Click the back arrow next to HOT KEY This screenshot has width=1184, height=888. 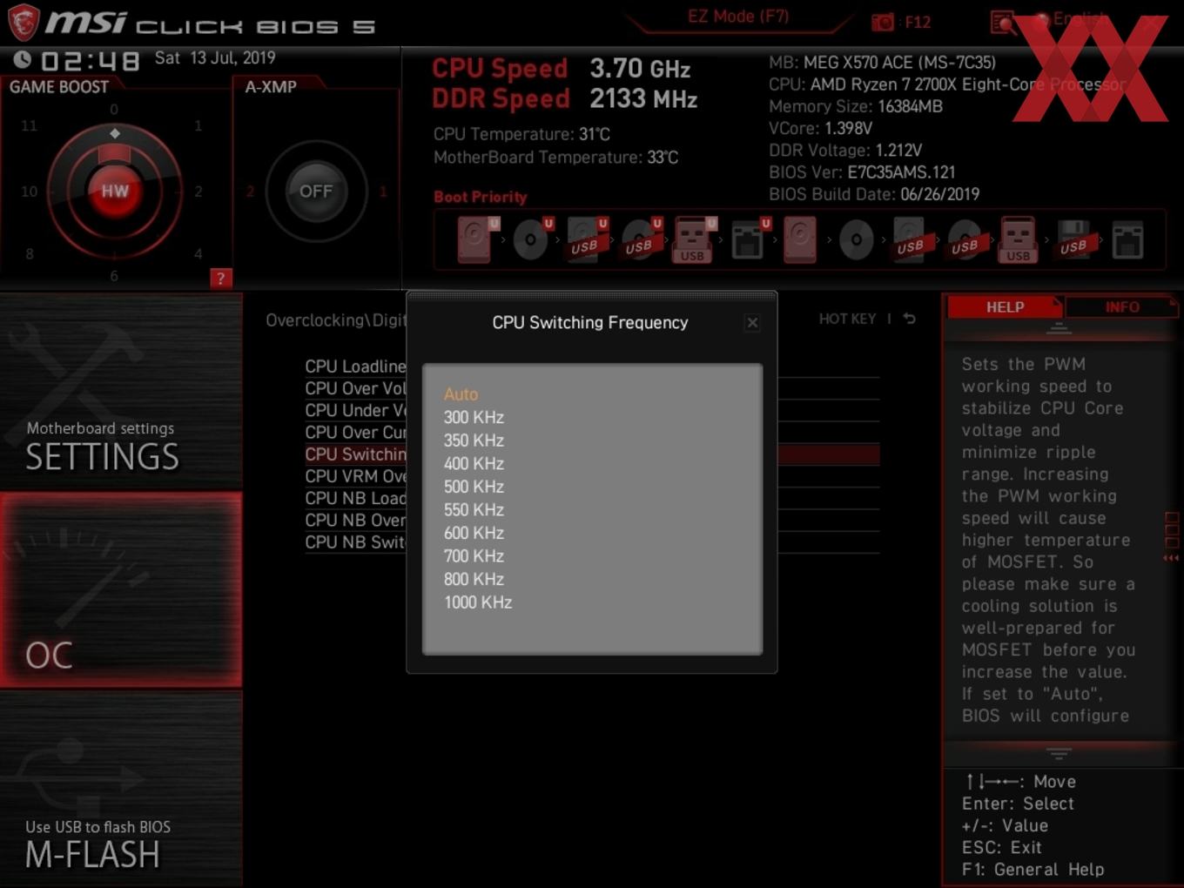pos(909,319)
